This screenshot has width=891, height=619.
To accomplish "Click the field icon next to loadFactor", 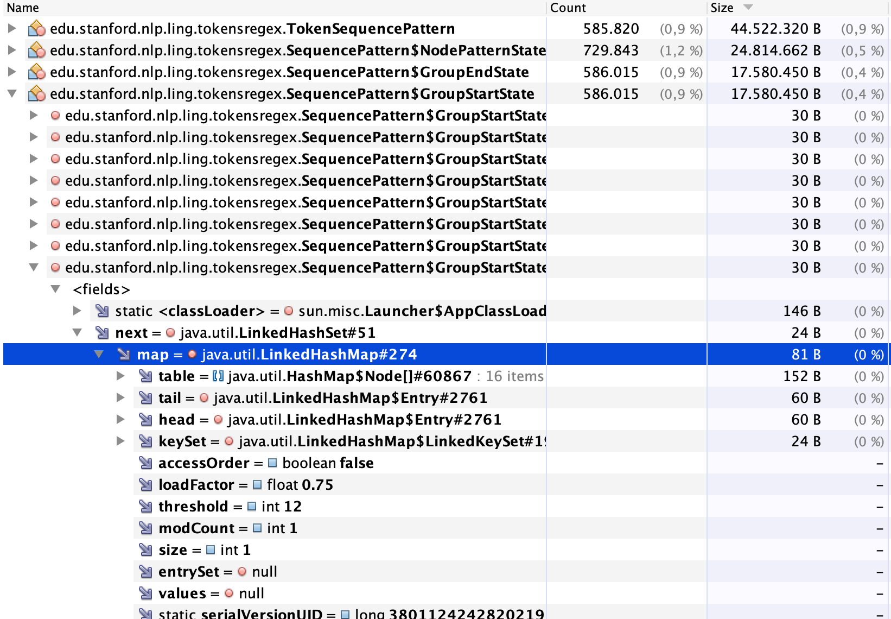I will pos(145,484).
